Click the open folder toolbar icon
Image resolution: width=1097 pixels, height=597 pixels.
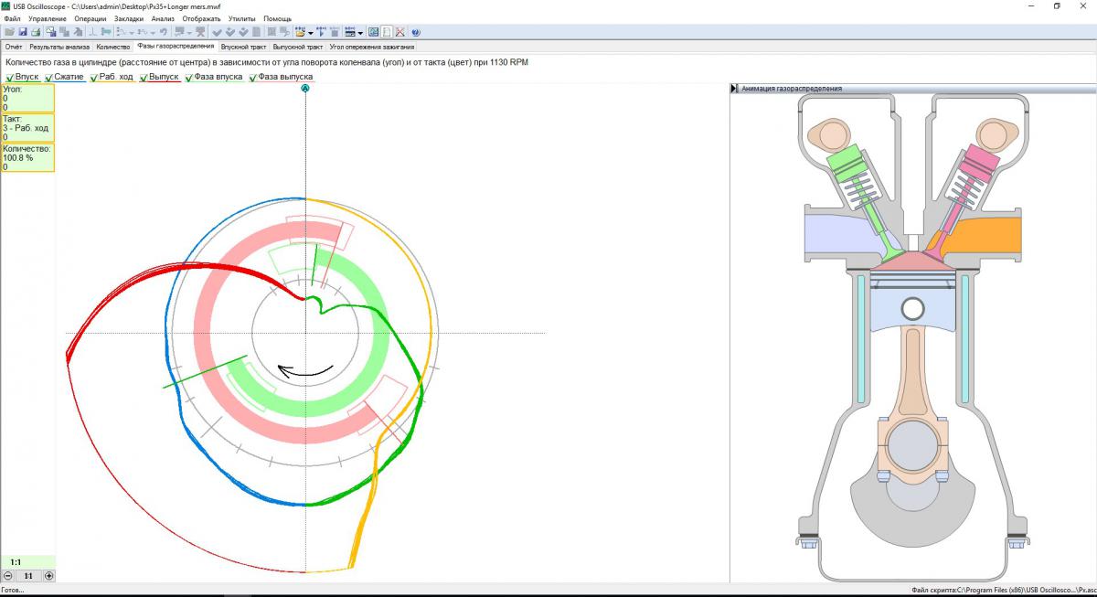tap(9, 32)
